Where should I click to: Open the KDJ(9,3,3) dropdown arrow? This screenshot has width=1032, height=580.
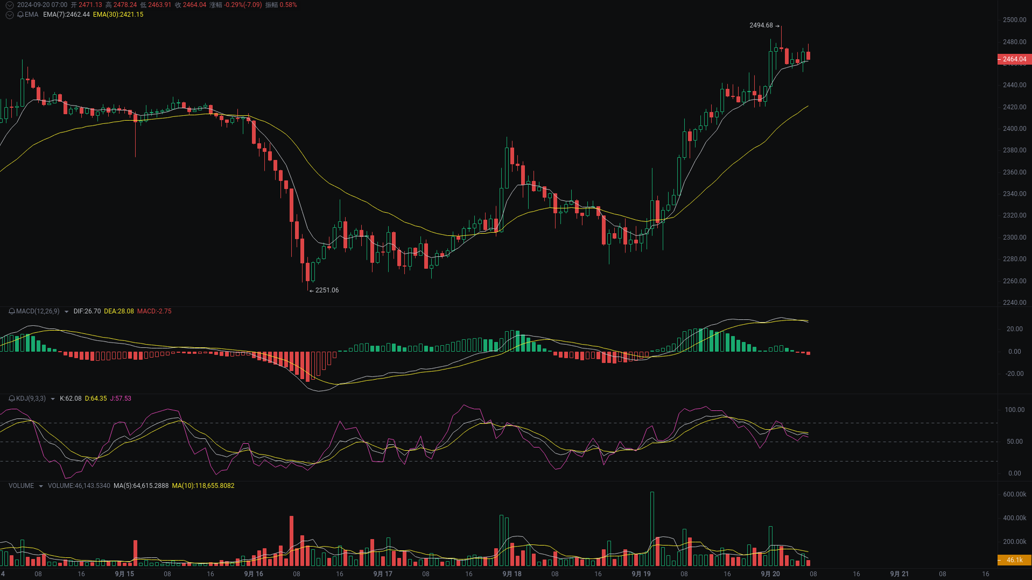(53, 399)
